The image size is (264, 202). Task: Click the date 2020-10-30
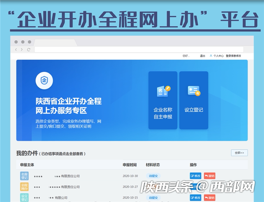(x=130, y=176)
